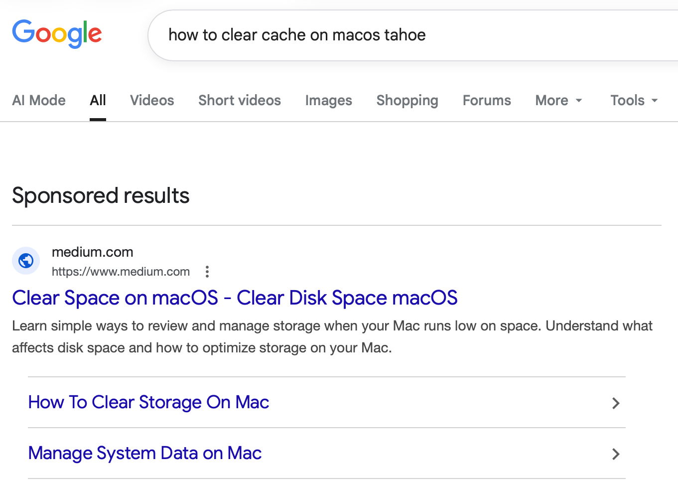678x480 pixels.
Task: Click the medium.com globe favicon
Action: [26, 261]
